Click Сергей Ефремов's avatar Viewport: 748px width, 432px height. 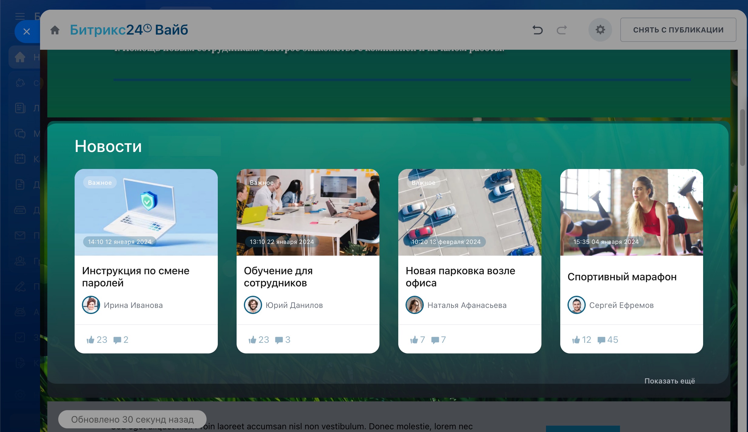point(576,305)
